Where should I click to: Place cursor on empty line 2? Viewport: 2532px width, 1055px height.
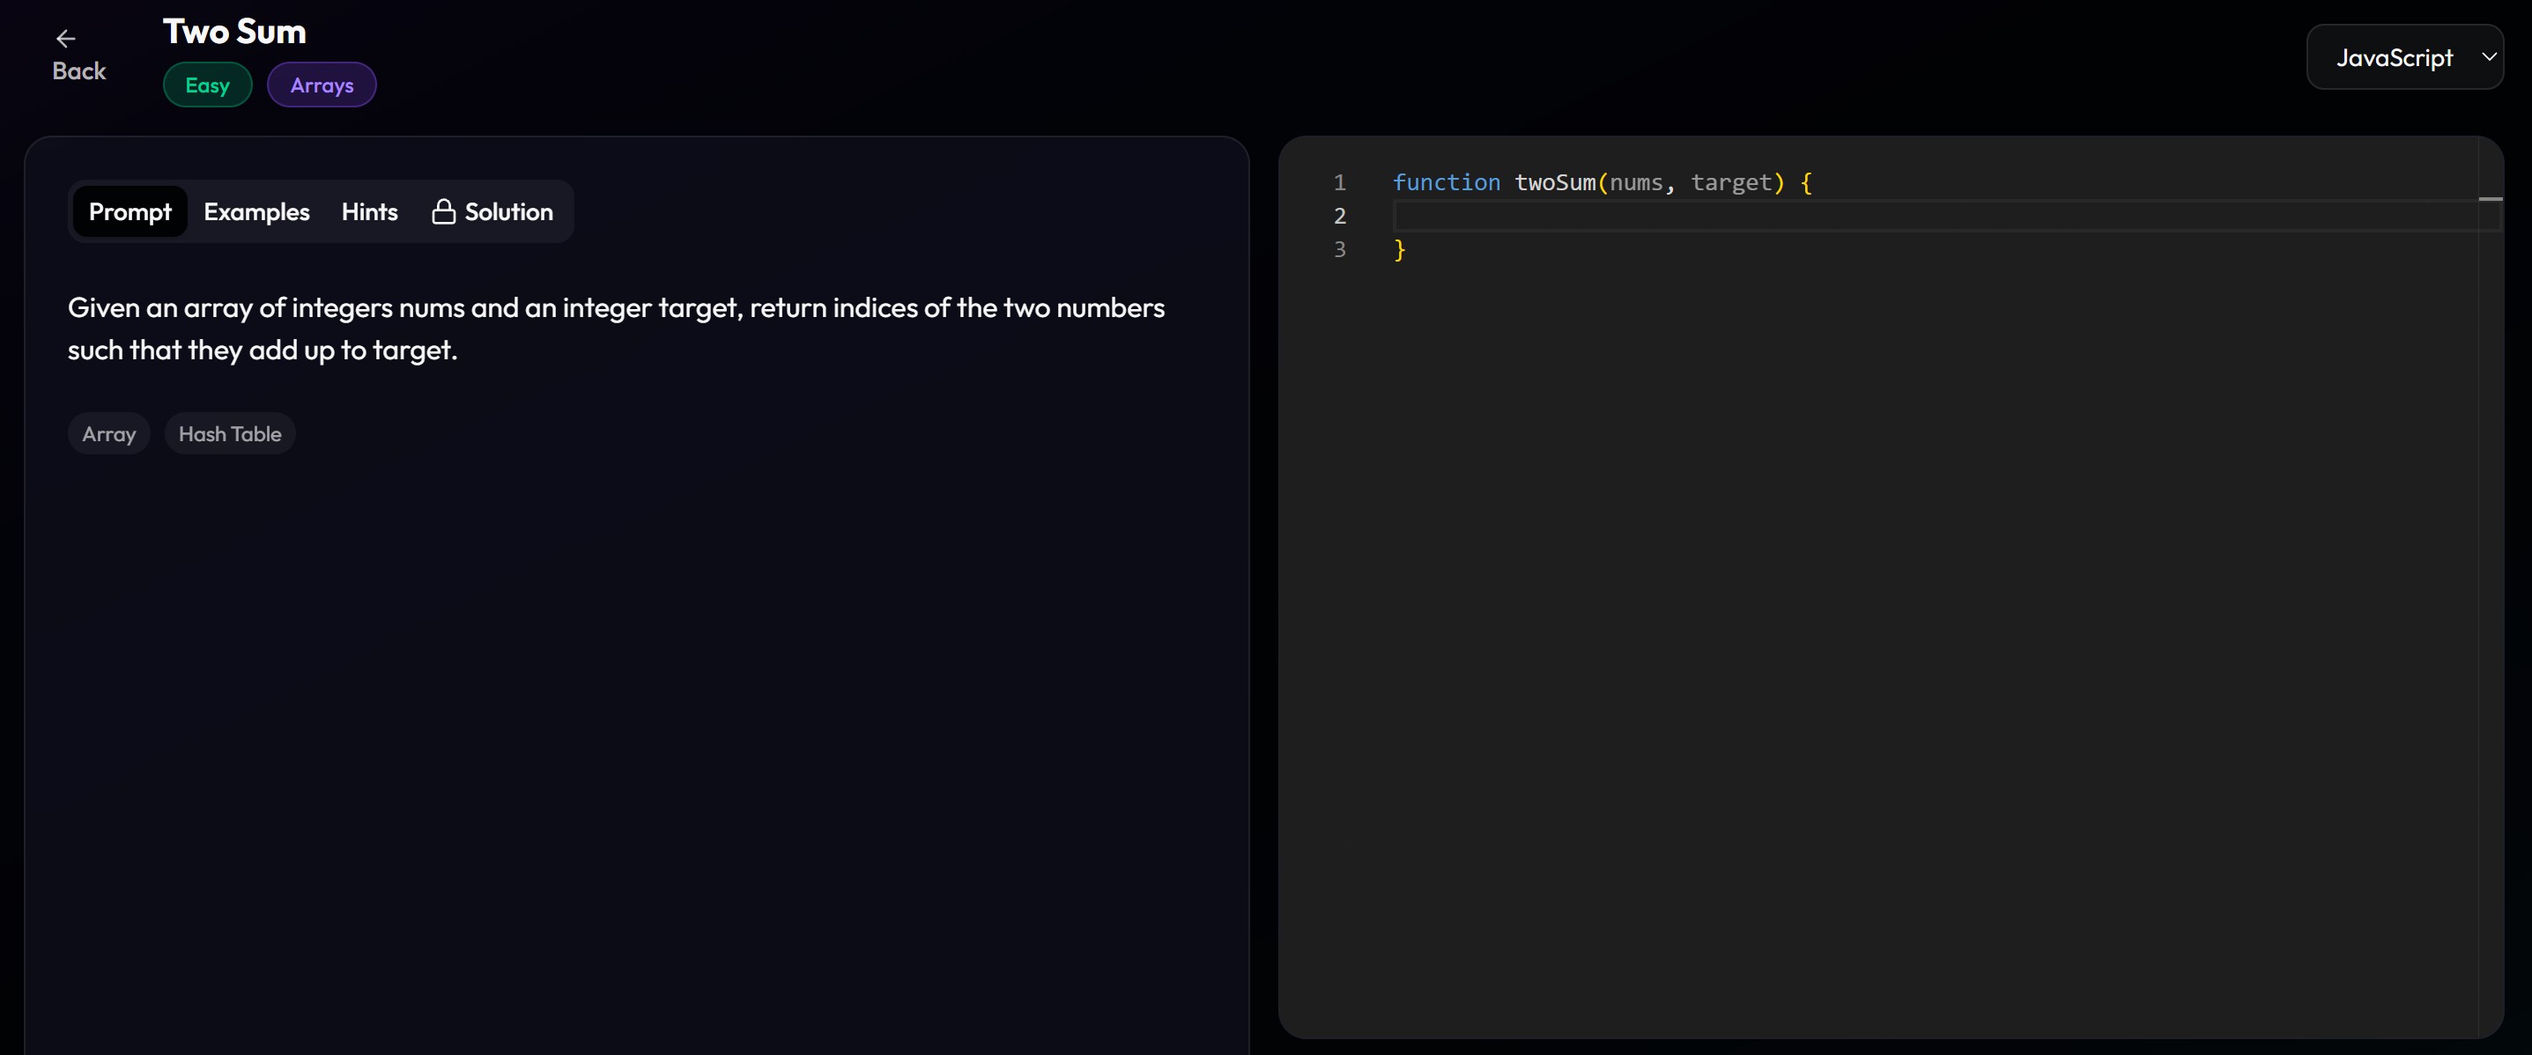click(x=1868, y=216)
